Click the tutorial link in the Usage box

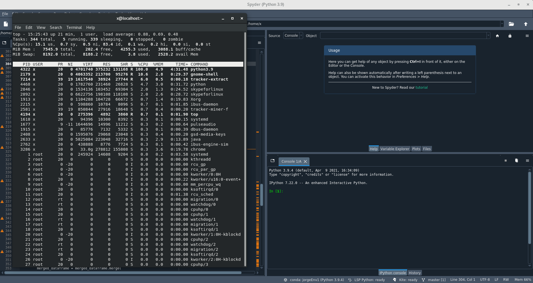(x=421, y=87)
